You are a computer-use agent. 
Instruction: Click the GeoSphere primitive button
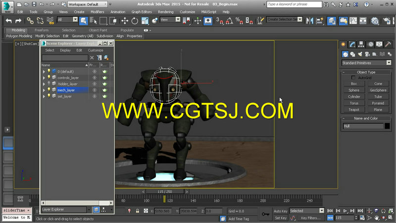pyautogui.click(x=378, y=90)
